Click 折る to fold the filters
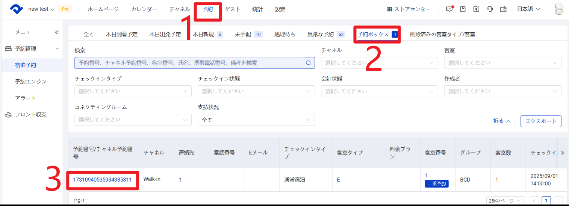The width and height of the screenshot is (569, 206). point(502,121)
